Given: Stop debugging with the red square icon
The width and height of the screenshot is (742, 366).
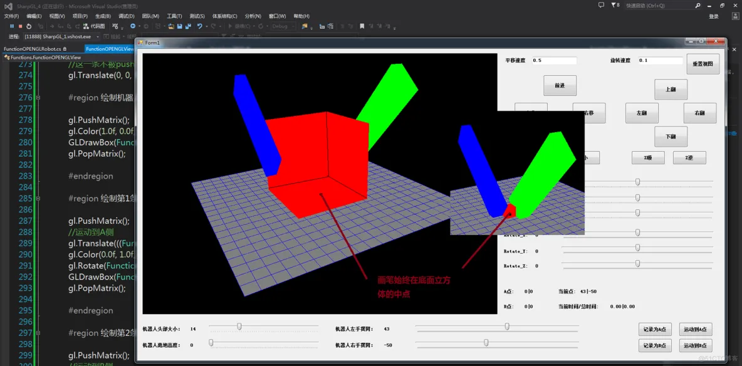Looking at the screenshot, I should pos(20,26).
